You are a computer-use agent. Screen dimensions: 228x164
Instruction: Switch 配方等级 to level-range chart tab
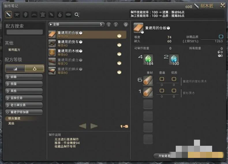tap(15, 69)
